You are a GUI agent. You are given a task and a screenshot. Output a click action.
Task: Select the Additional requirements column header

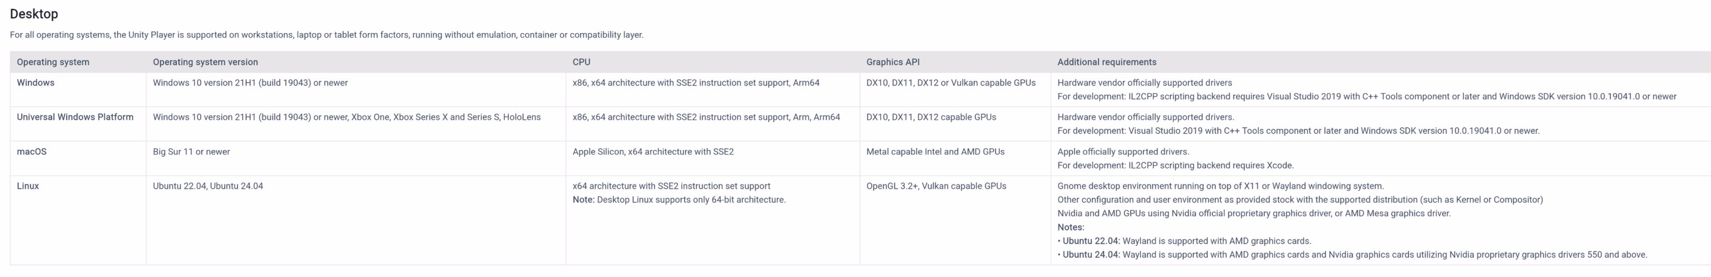tap(1106, 63)
